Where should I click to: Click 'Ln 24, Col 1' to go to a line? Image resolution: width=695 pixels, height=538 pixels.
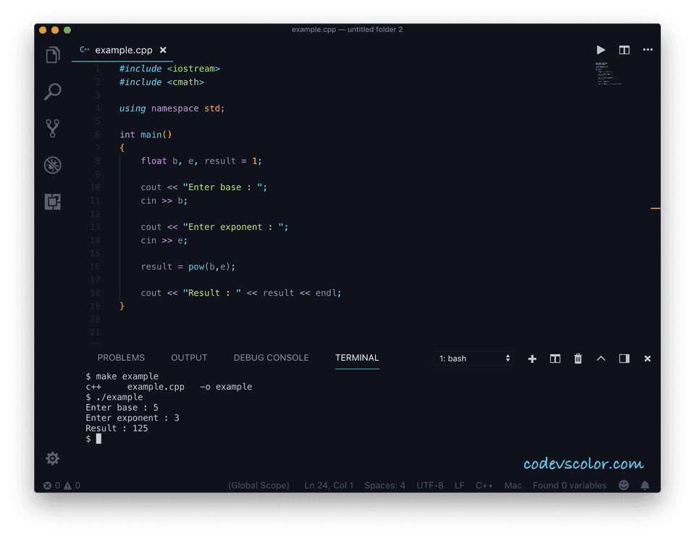tap(329, 485)
